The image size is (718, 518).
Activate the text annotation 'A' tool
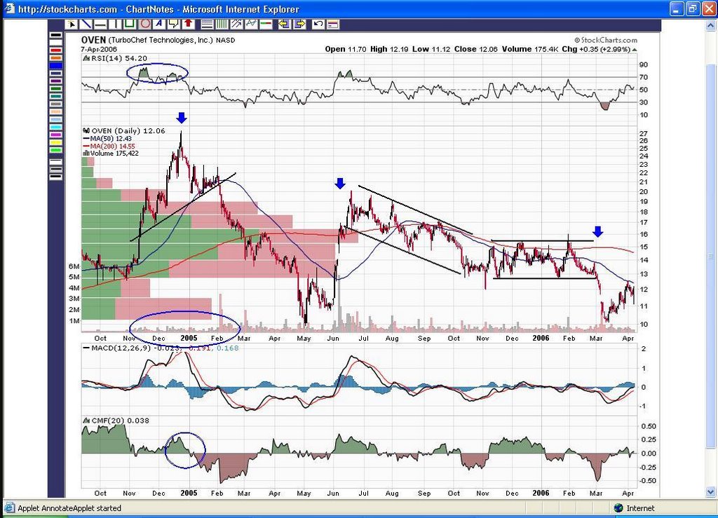pyautogui.click(x=159, y=24)
